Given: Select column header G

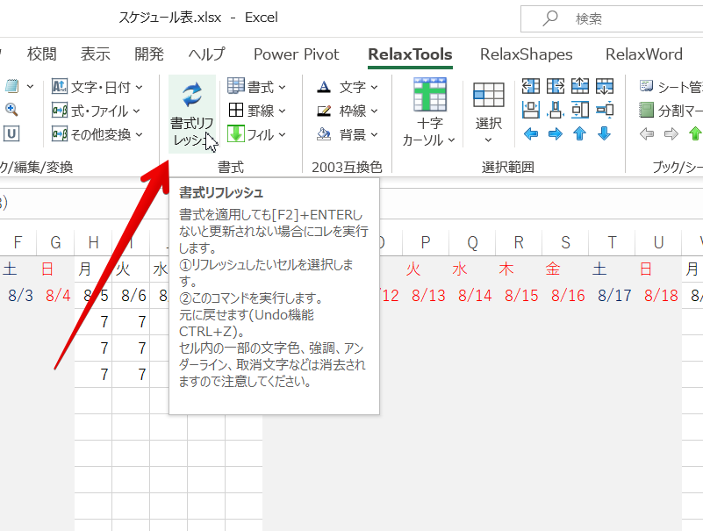Looking at the screenshot, I should click(55, 242).
